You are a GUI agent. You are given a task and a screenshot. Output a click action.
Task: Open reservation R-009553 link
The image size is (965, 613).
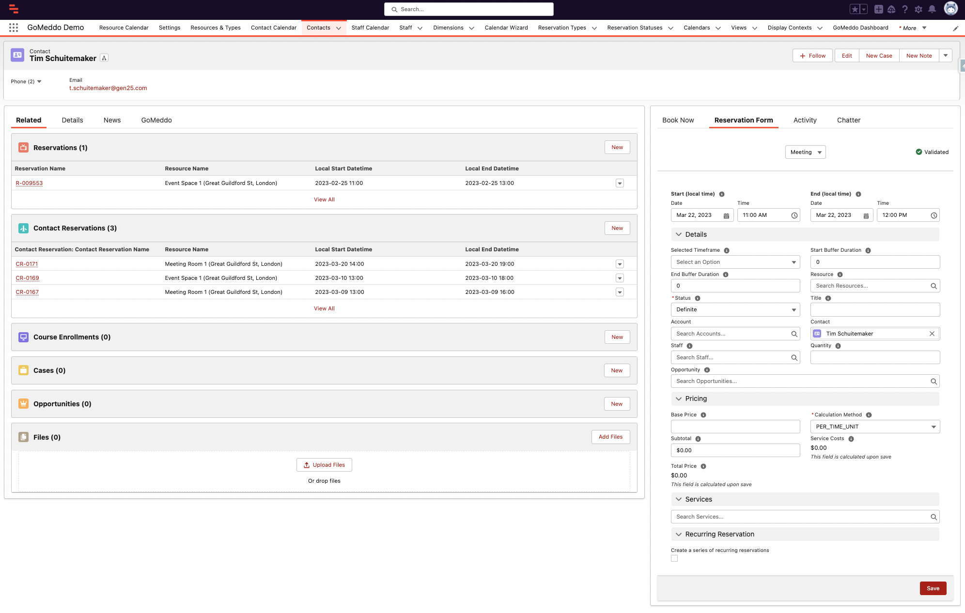[29, 183]
